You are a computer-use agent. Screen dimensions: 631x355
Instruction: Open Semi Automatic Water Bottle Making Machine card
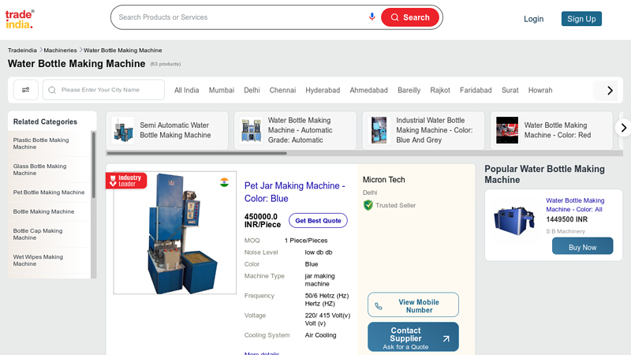tap(167, 130)
